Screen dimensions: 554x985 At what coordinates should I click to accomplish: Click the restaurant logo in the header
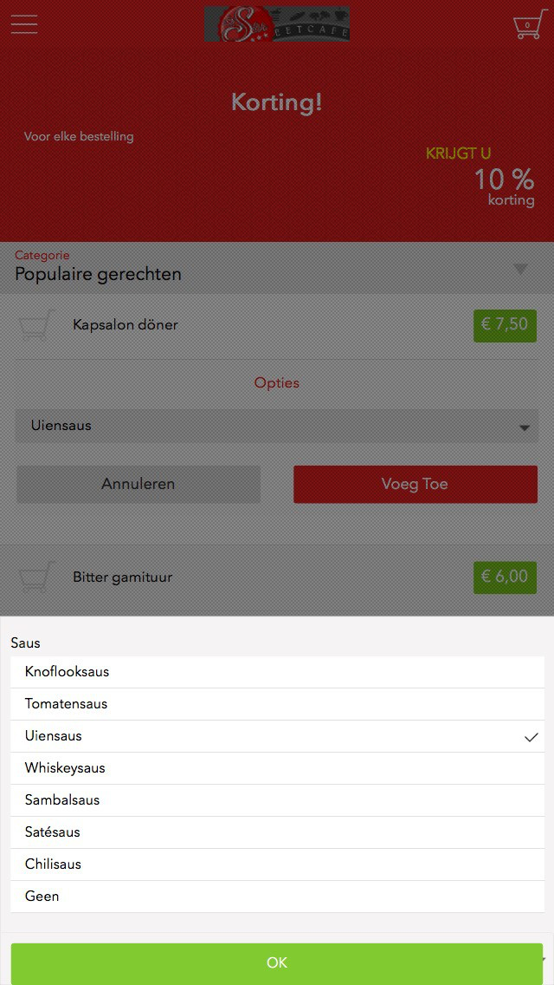277,24
